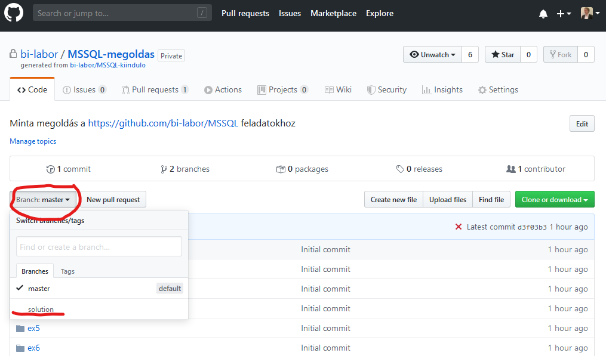This screenshot has width=606, height=356.
Task: Click the forks count 0
Action: click(x=586, y=54)
